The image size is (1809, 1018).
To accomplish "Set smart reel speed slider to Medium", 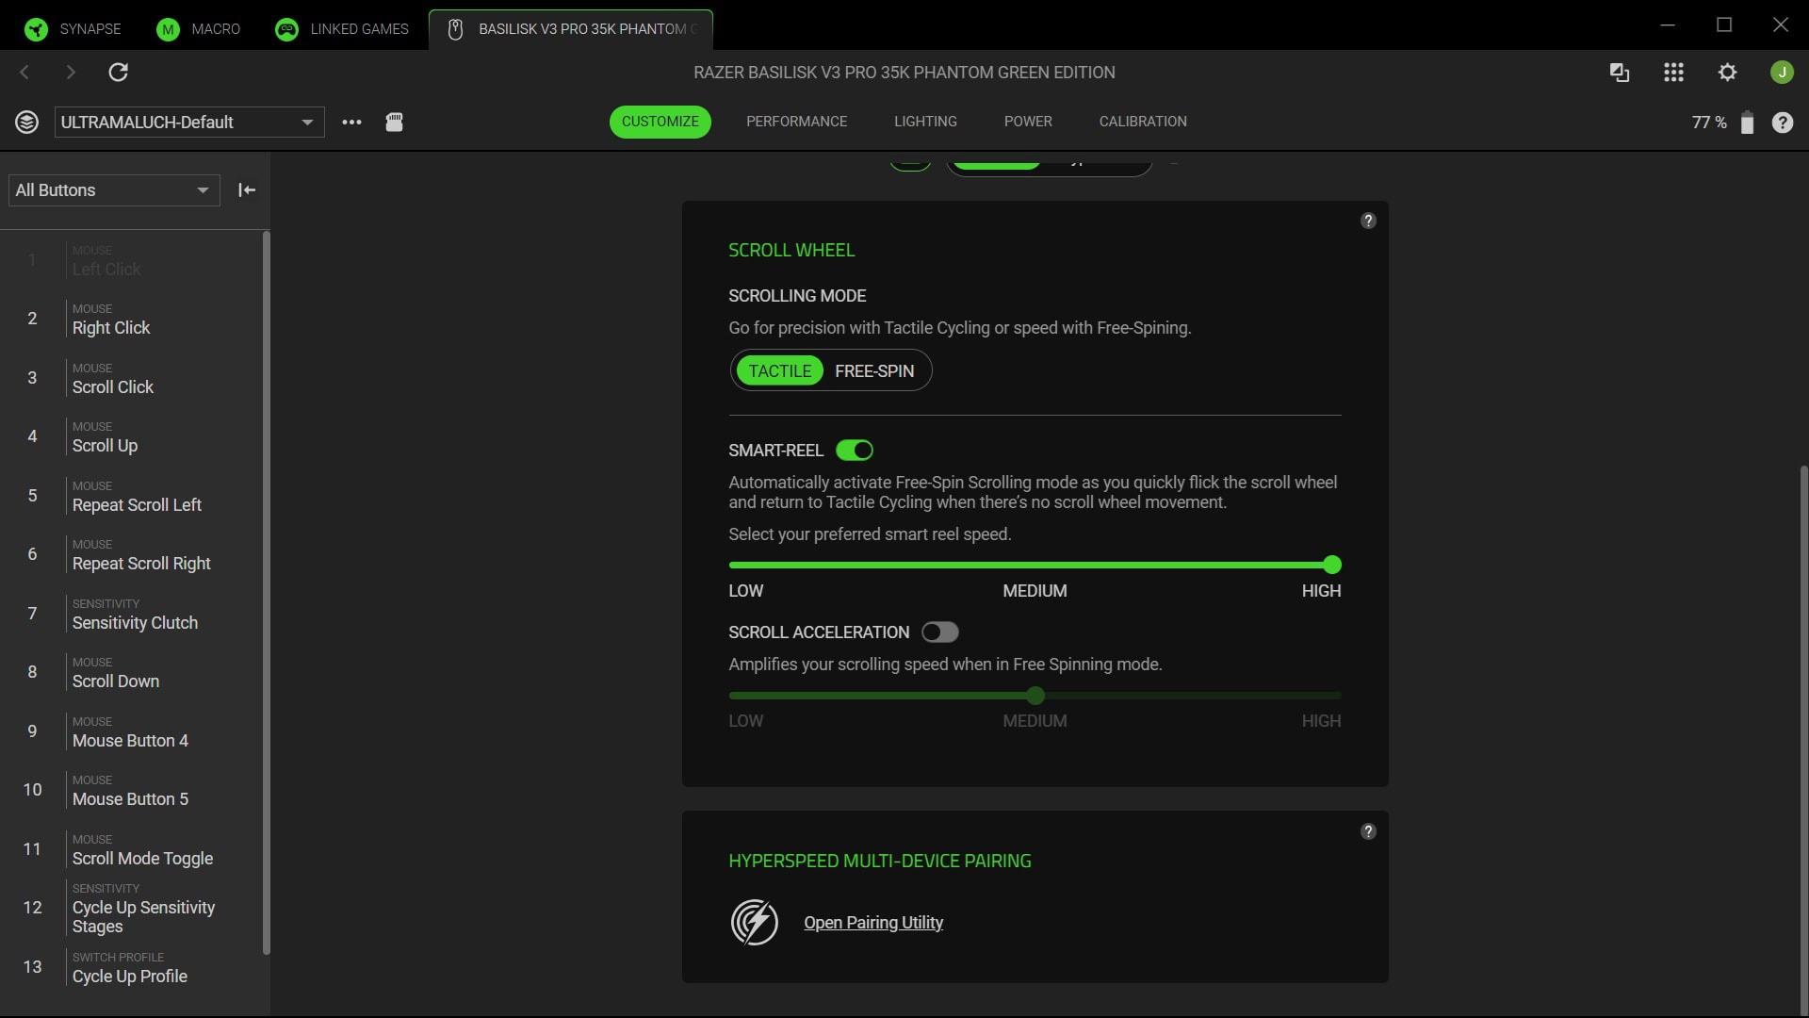I will pos(1035,565).
